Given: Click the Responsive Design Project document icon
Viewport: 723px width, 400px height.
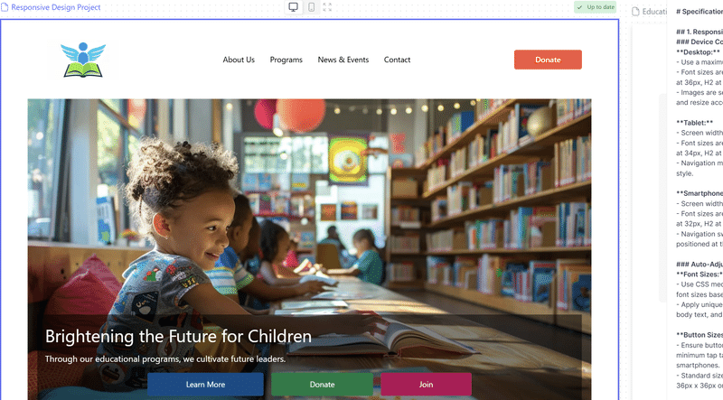Looking at the screenshot, I should 5,7.
